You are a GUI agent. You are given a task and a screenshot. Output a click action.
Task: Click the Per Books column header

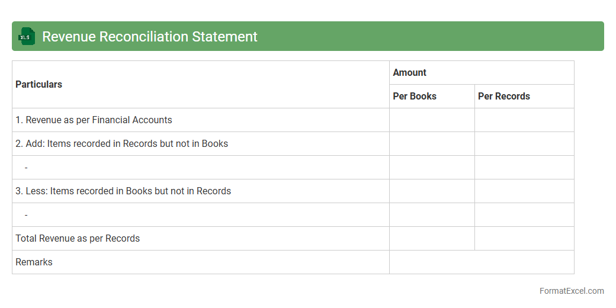point(415,97)
